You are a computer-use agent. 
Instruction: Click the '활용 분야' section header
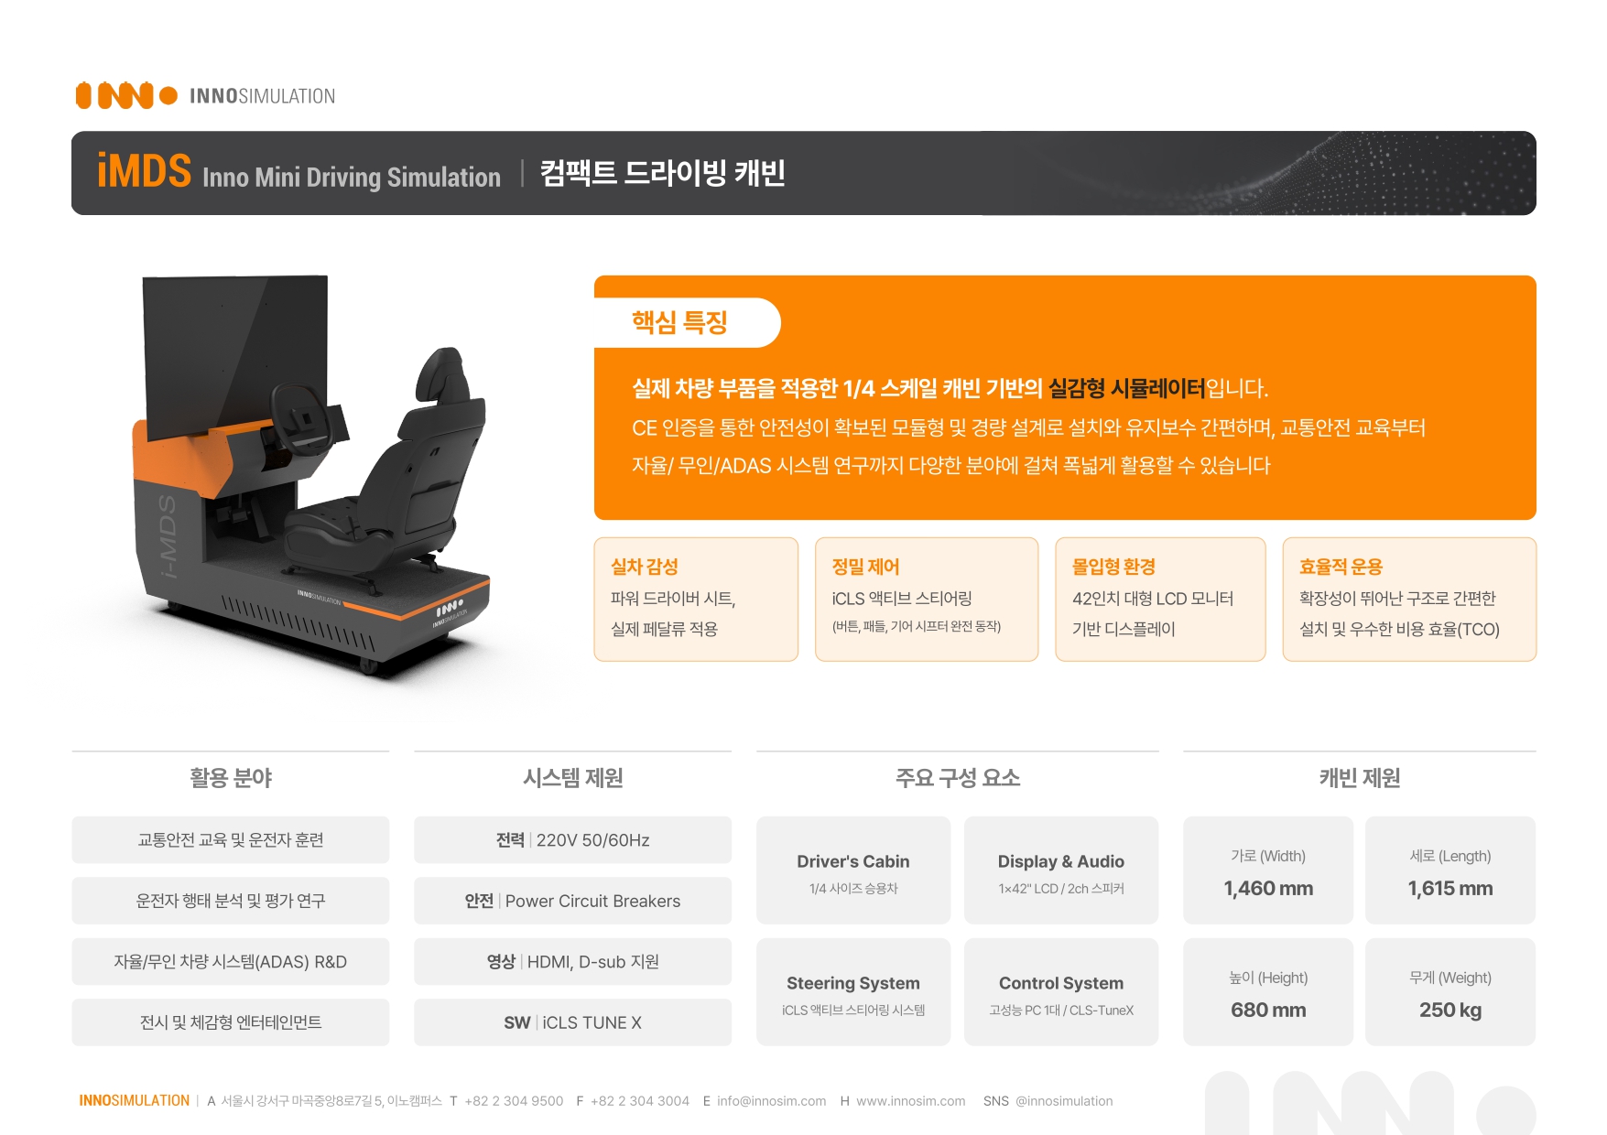[231, 778]
